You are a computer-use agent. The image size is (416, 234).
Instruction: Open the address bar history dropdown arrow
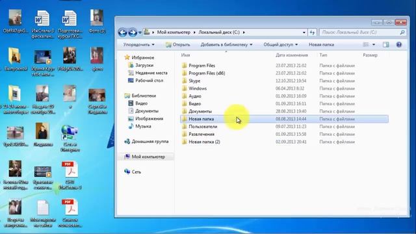coord(304,32)
